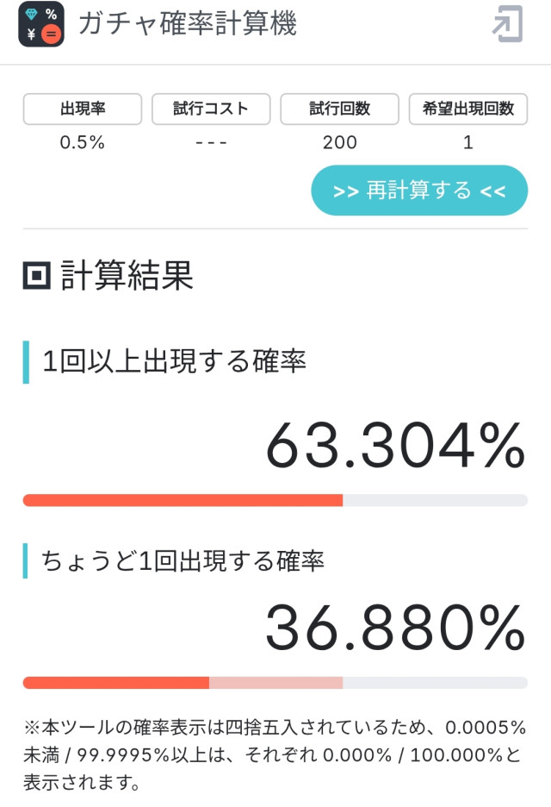Click the 63.304% result number
551x807 pixels.
pyautogui.click(x=395, y=445)
